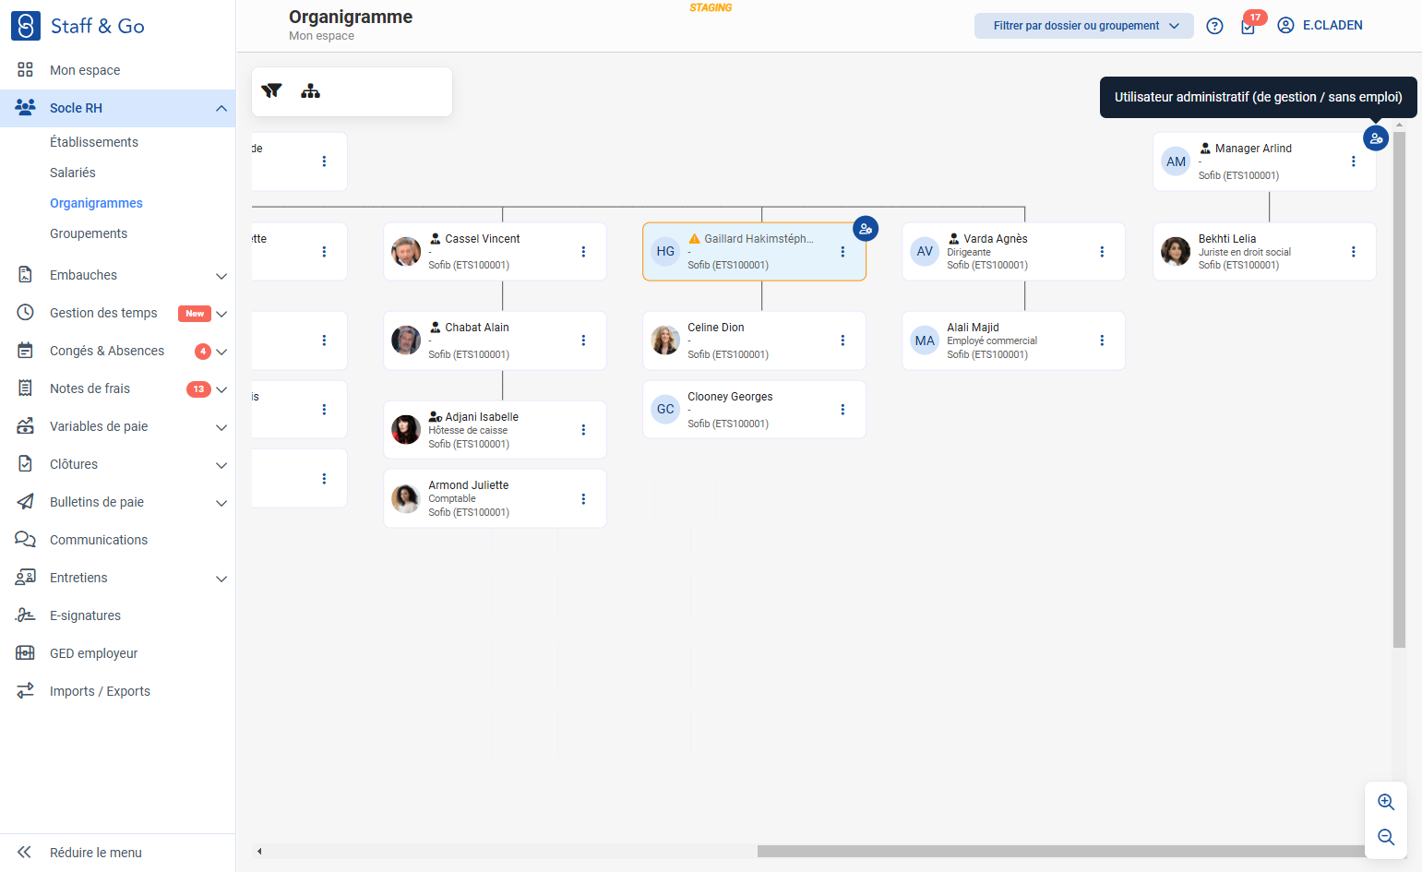The height and width of the screenshot is (872, 1422).
Task: Open the three-dot menu for Alali Majid
Action: [1102, 340]
